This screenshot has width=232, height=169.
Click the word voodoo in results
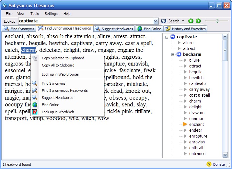pos(56,118)
